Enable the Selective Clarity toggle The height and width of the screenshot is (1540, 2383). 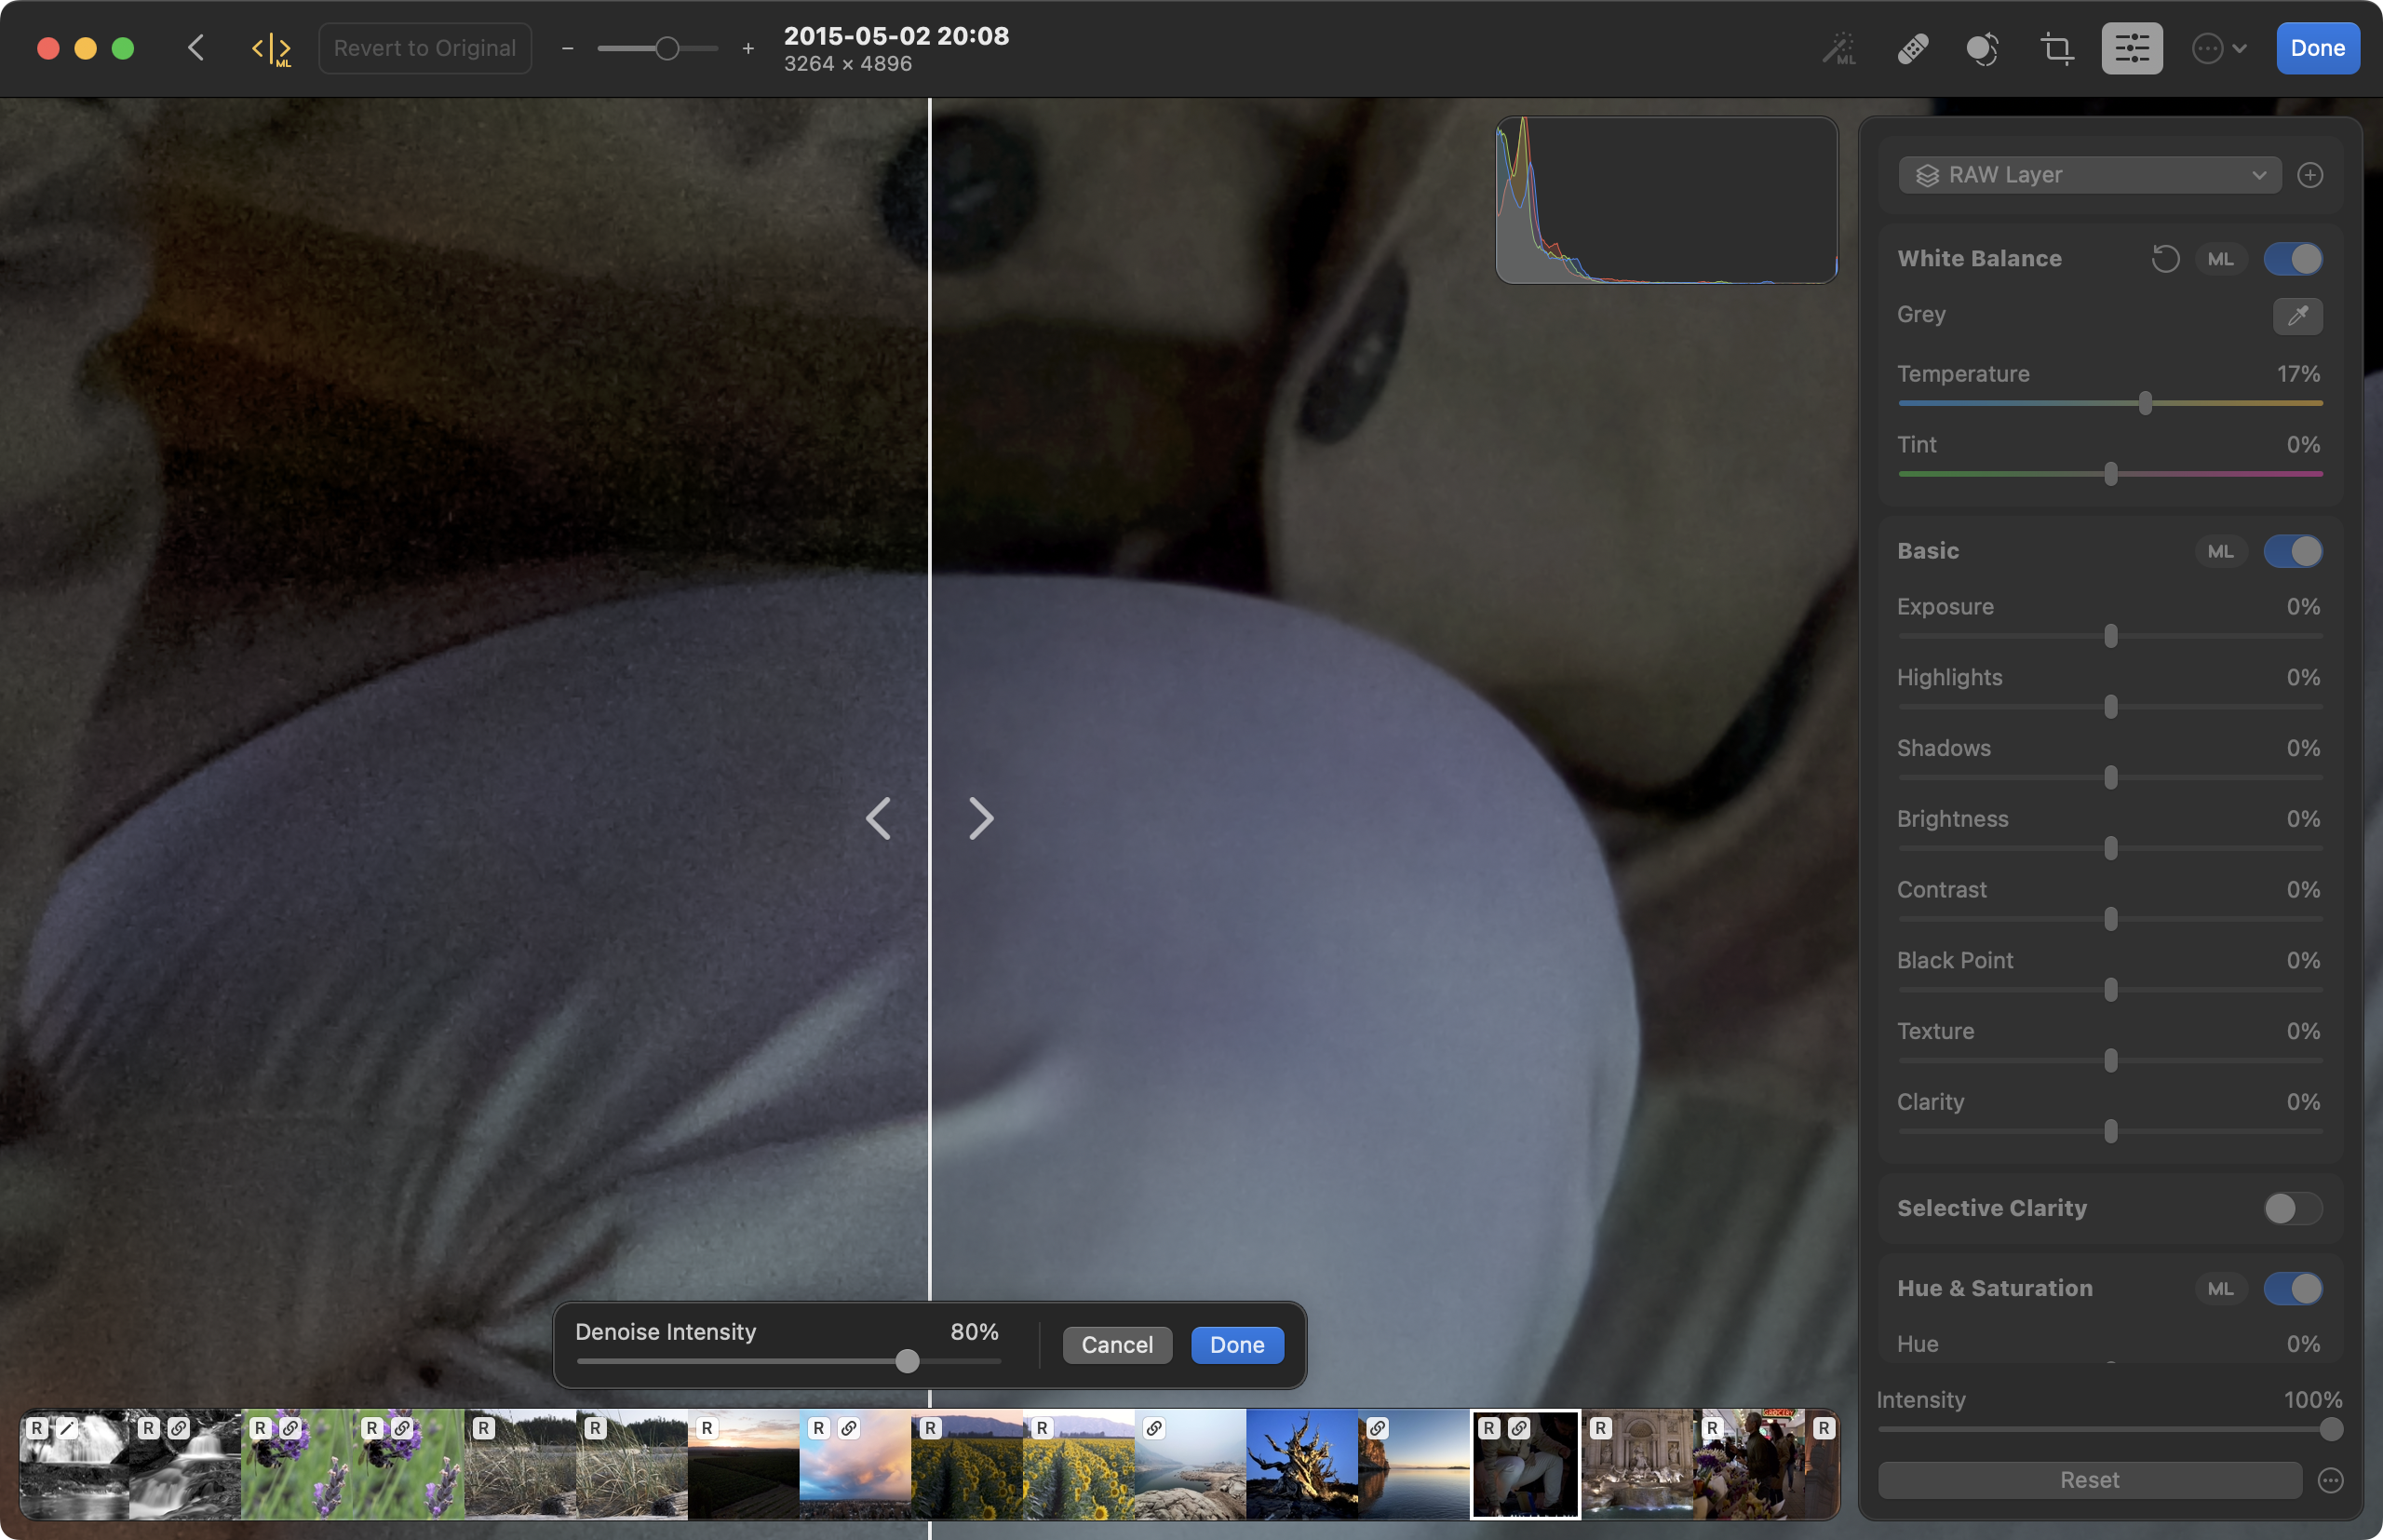coord(2292,1208)
